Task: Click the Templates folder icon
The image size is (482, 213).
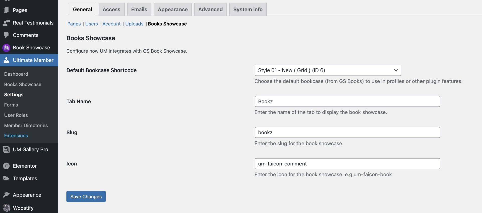Action: 6,178
